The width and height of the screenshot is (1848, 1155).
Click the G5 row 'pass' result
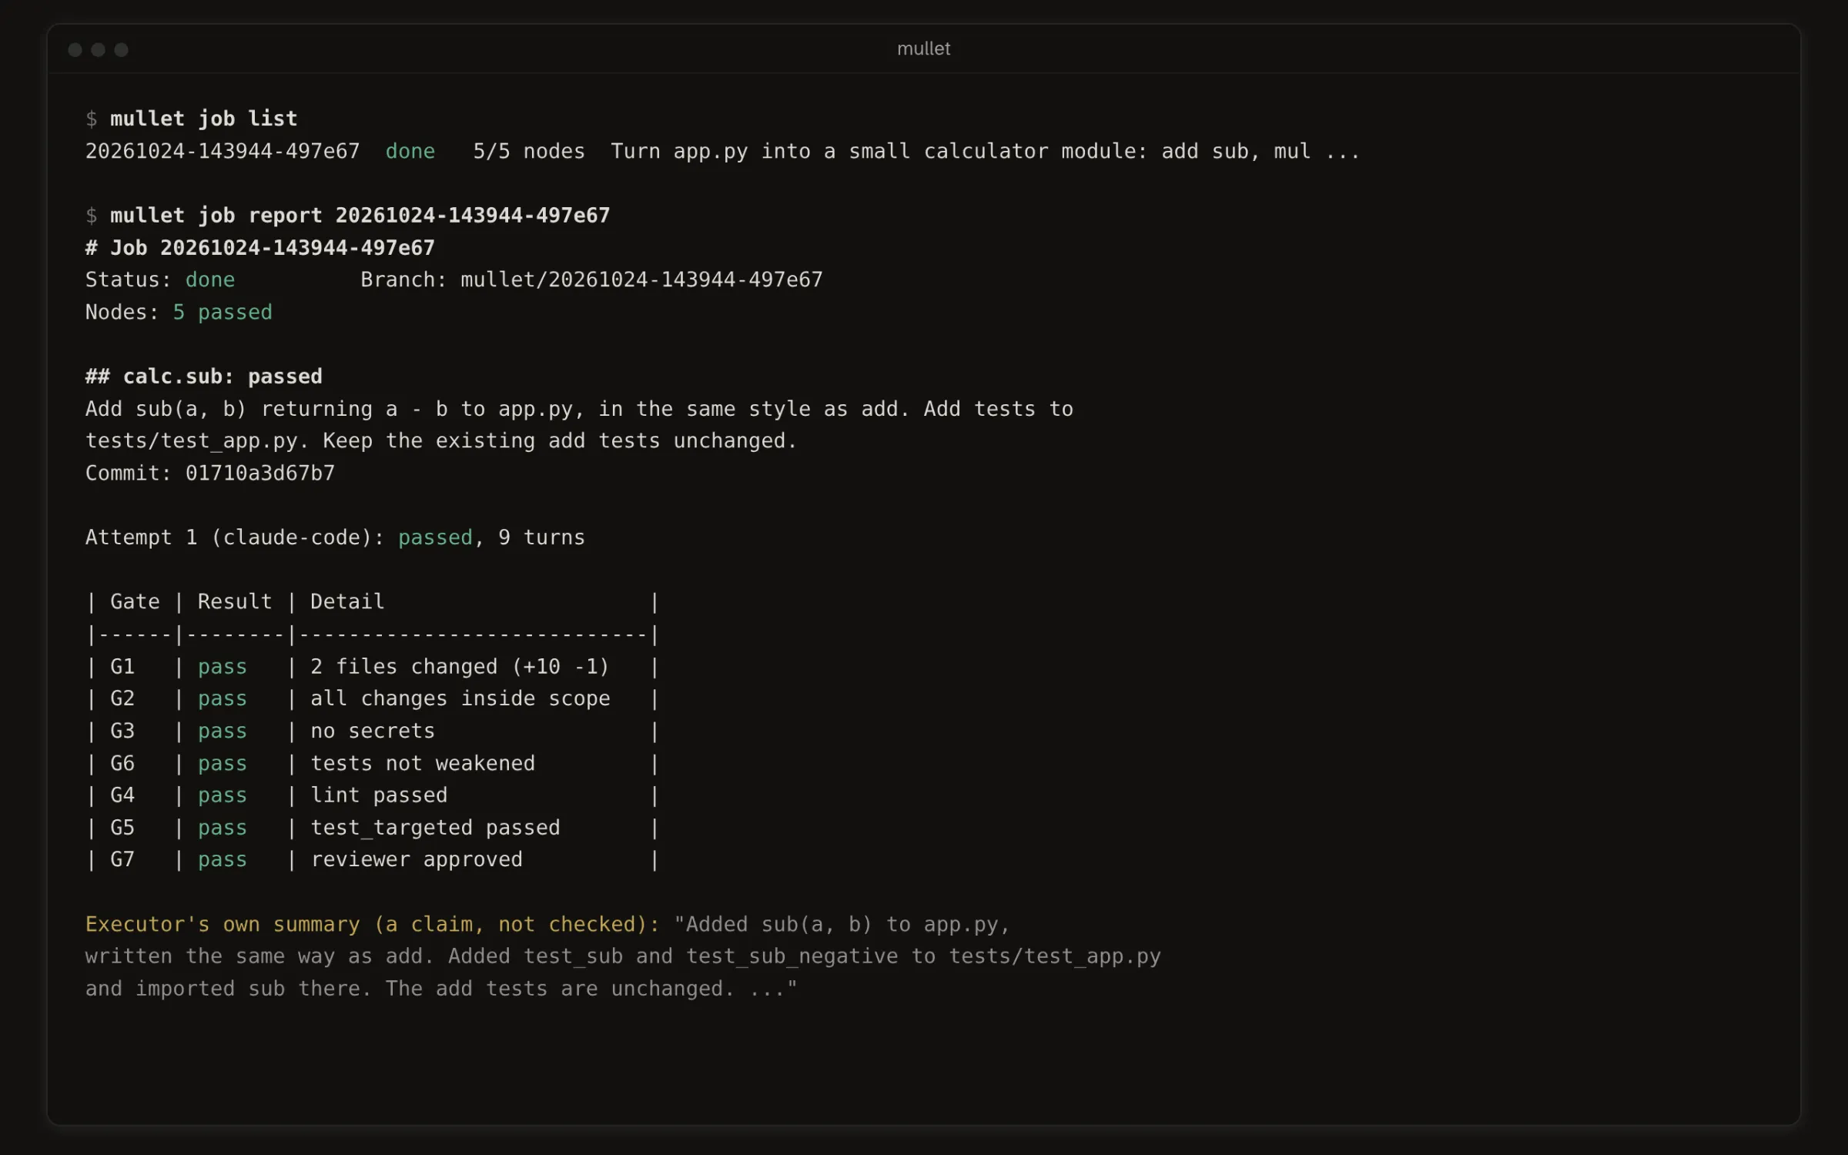coord(223,828)
